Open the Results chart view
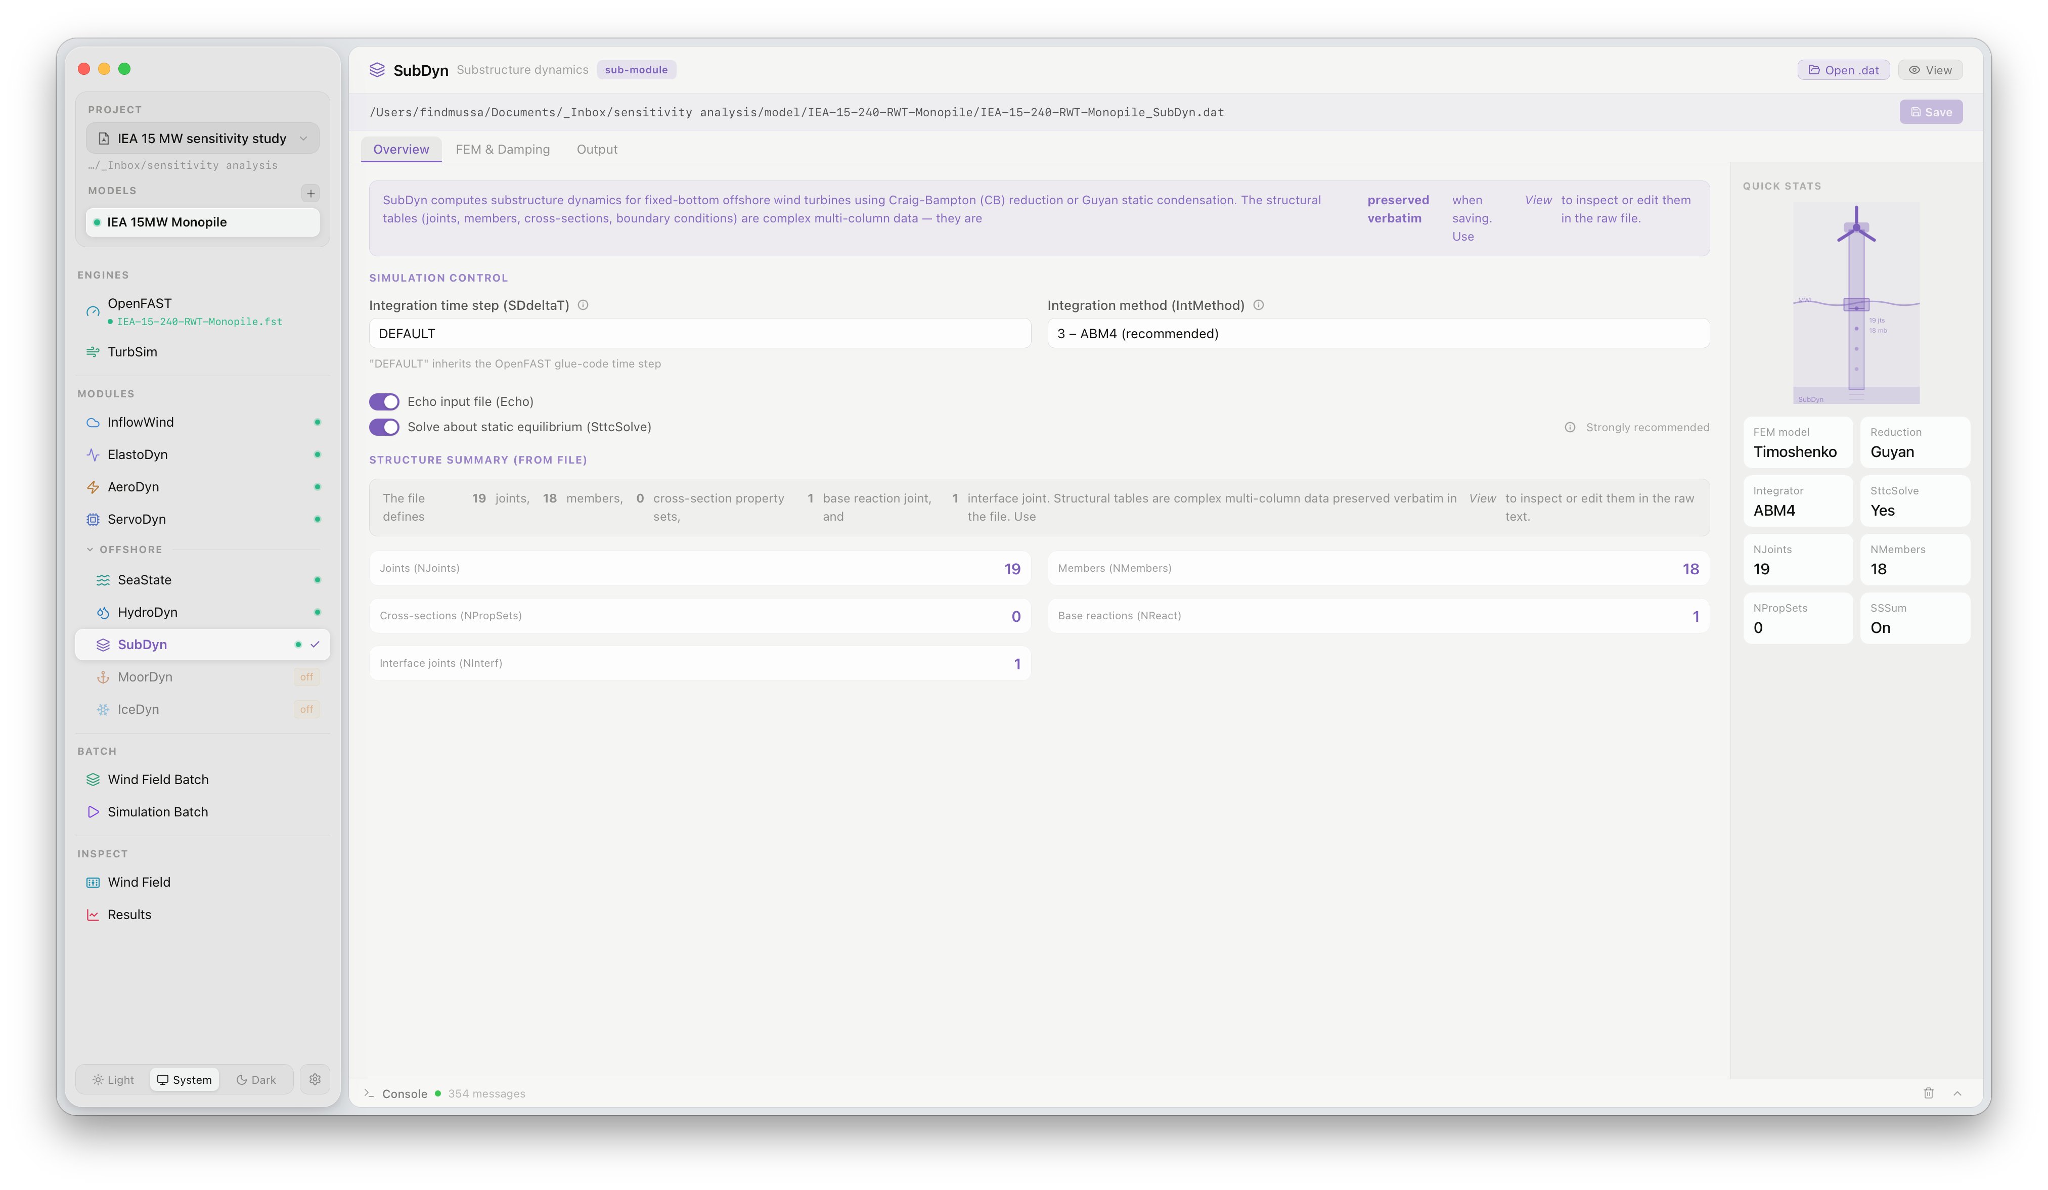Image resolution: width=2048 pixels, height=1190 pixels. [202, 914]
